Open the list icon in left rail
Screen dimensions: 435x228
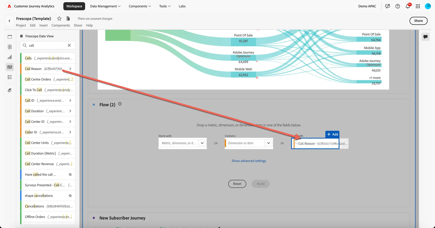click(x=10, y=77)
